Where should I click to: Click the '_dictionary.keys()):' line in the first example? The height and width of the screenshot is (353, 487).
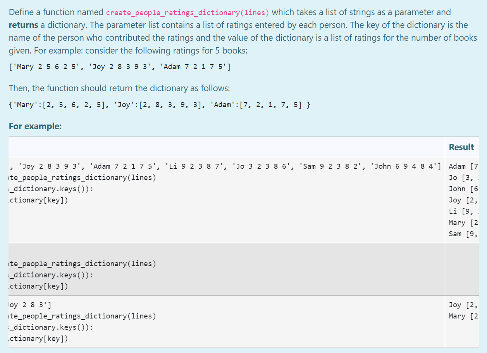(51, 189)
